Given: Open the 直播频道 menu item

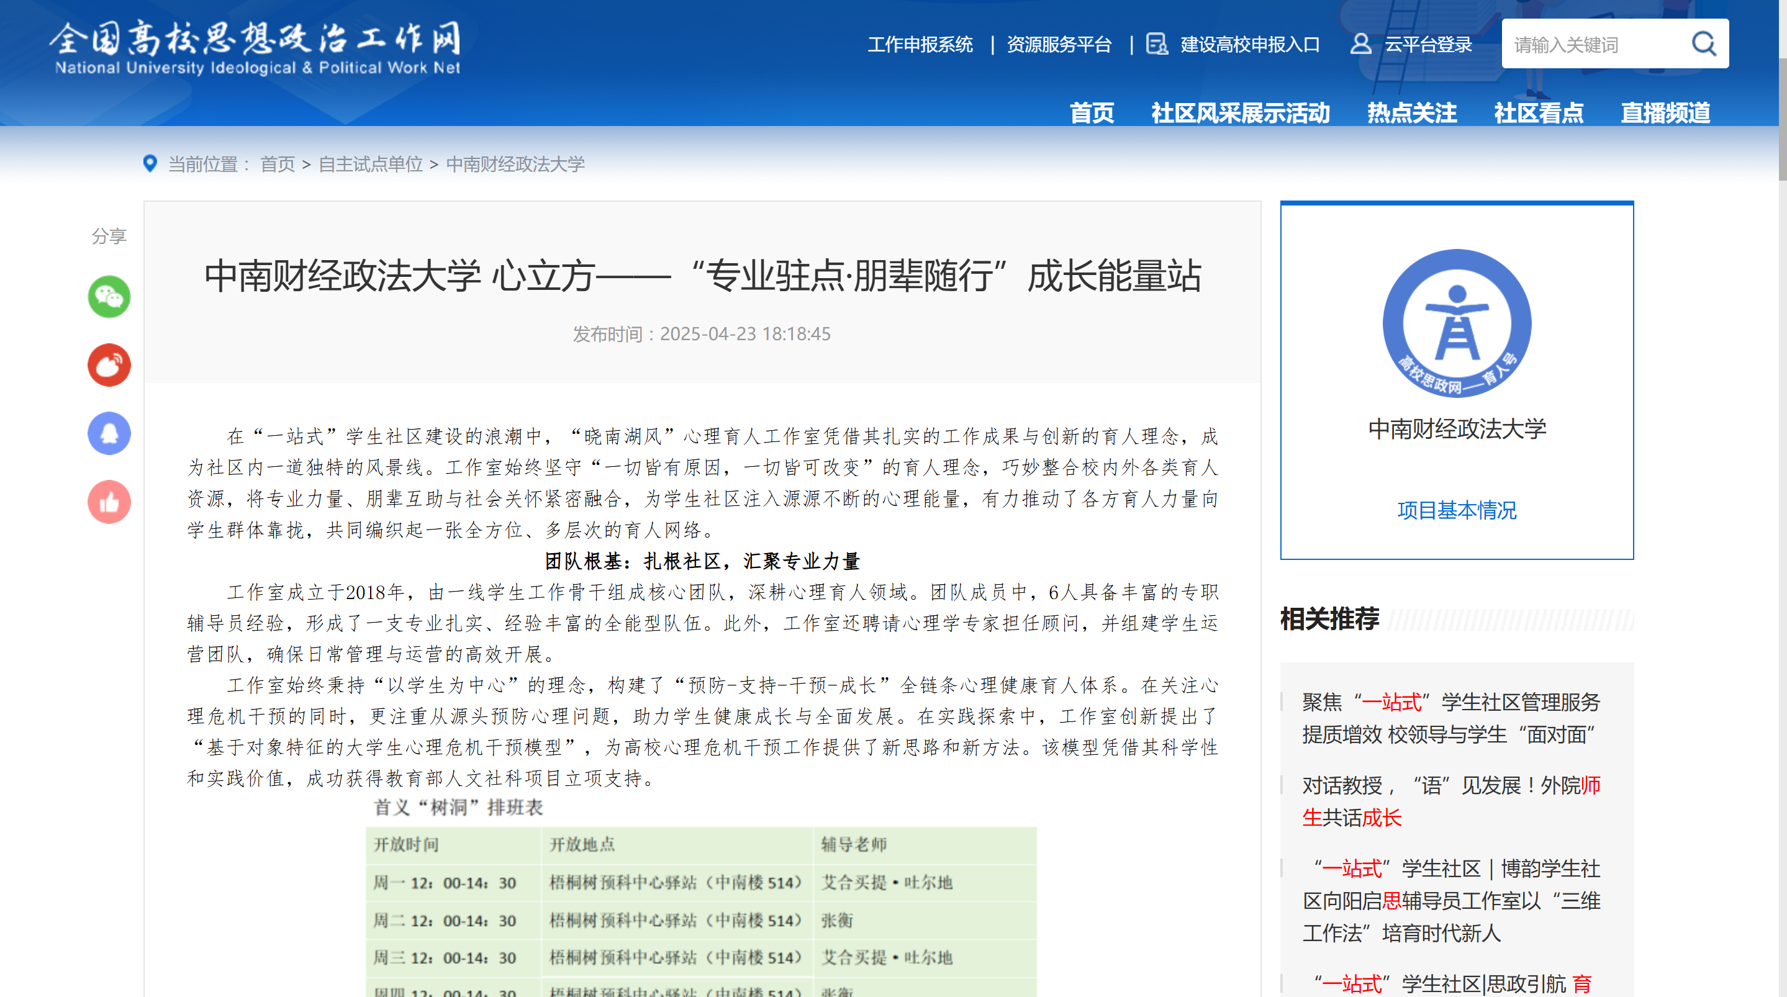Looking at the screenshot, I should 1665,112.
